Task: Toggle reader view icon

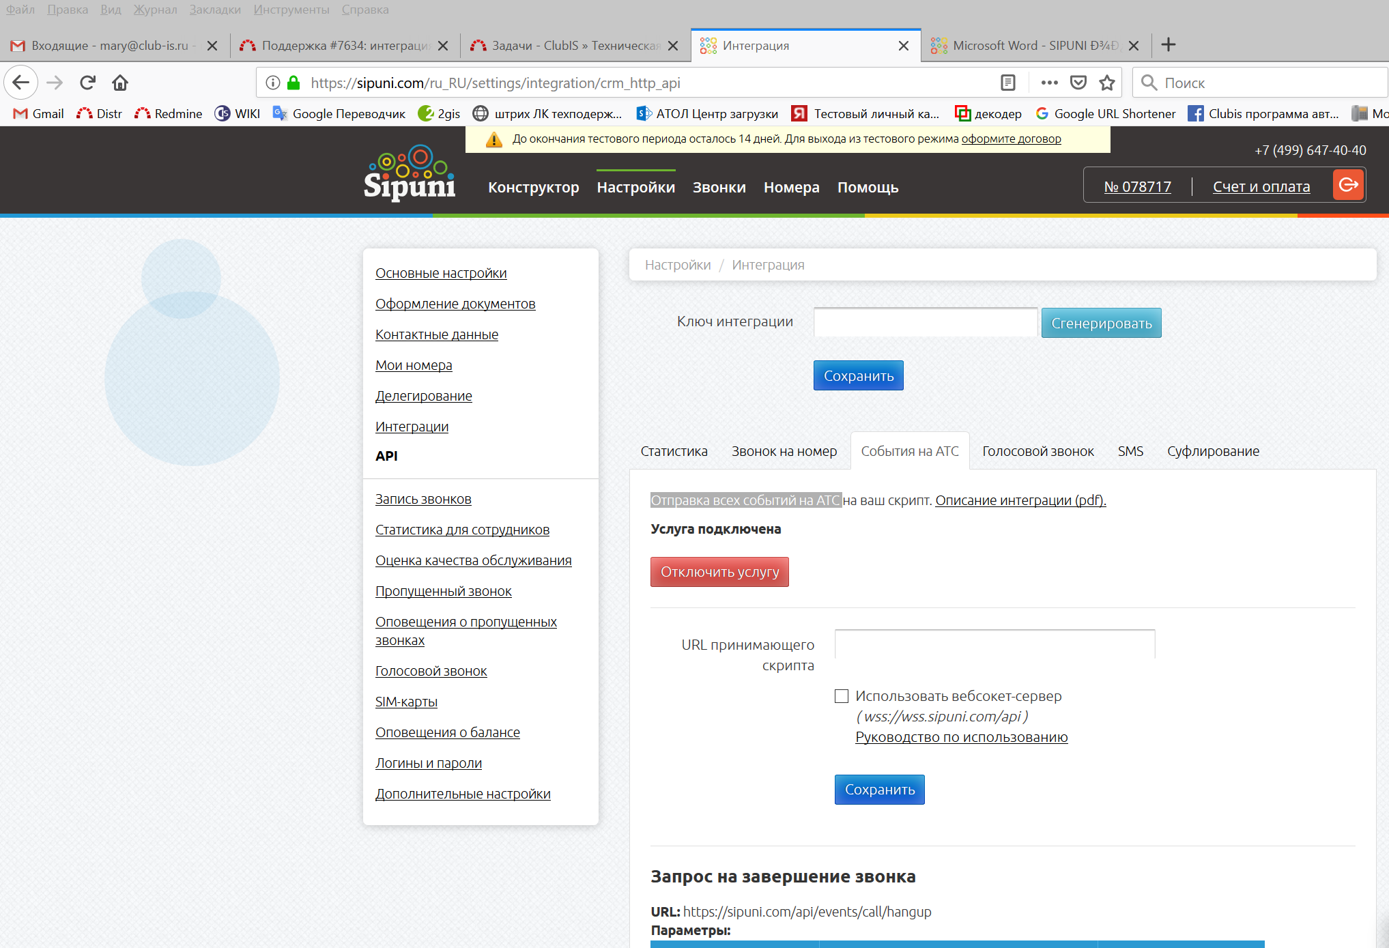Action: click(x=1008, y=83)
